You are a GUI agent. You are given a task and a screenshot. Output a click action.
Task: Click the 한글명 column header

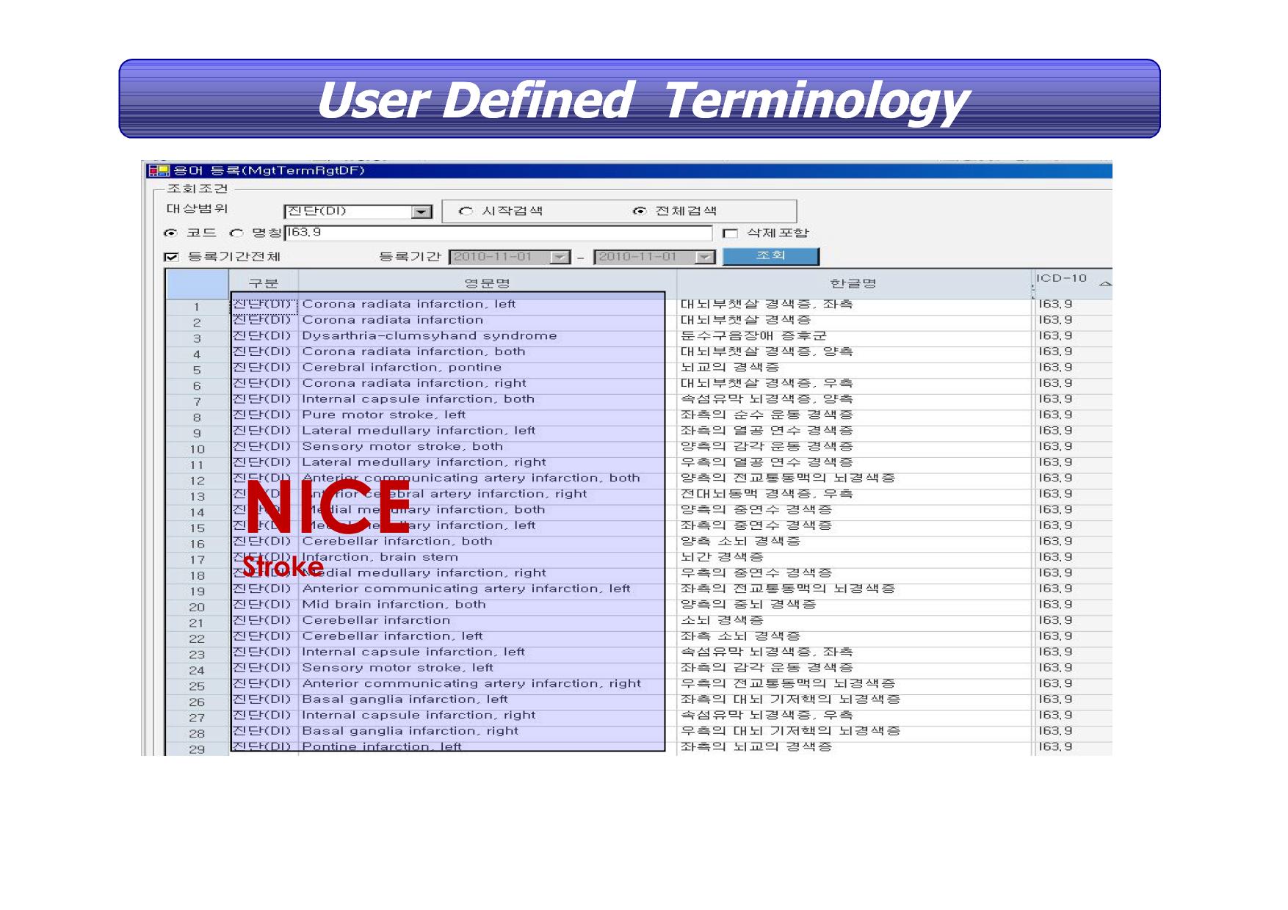pyautogui.click(x=853, y=283)
